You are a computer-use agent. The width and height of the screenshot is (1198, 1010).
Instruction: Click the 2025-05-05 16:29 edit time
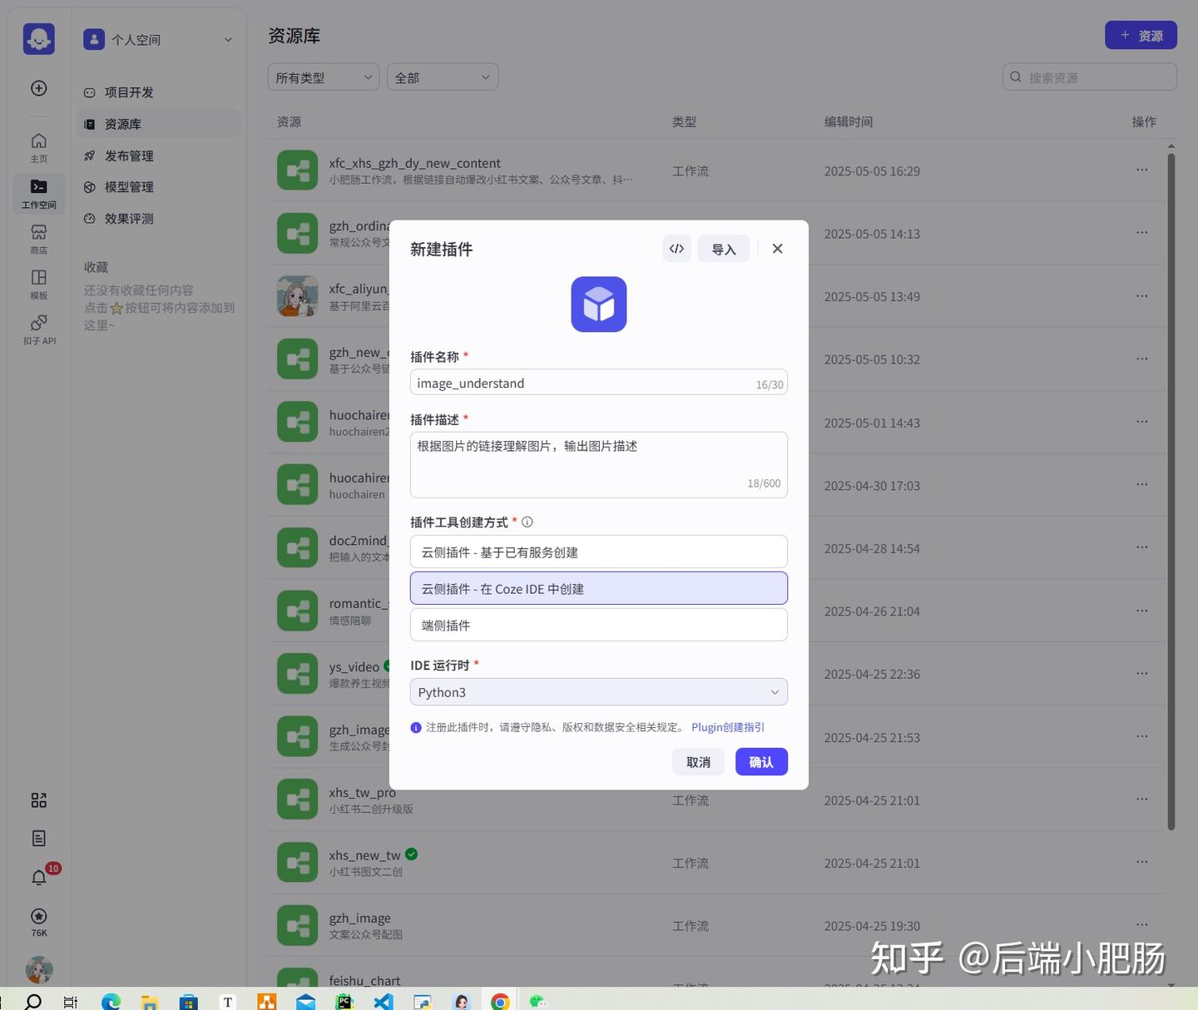[872, 171]
